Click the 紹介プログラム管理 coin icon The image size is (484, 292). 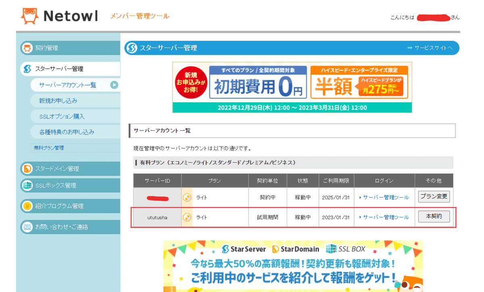(27, 206)
